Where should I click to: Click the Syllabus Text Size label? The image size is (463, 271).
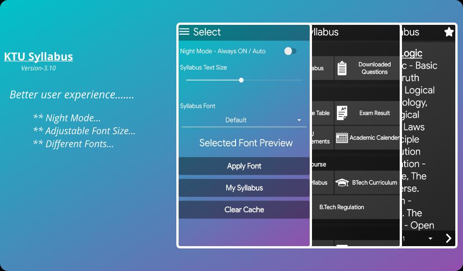203,68
